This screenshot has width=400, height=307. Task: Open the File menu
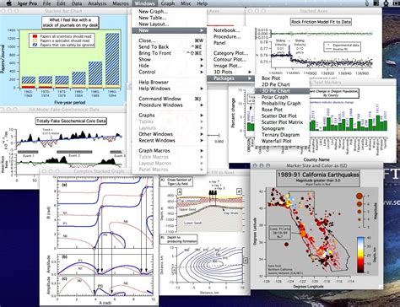click(x=47, y=3)
